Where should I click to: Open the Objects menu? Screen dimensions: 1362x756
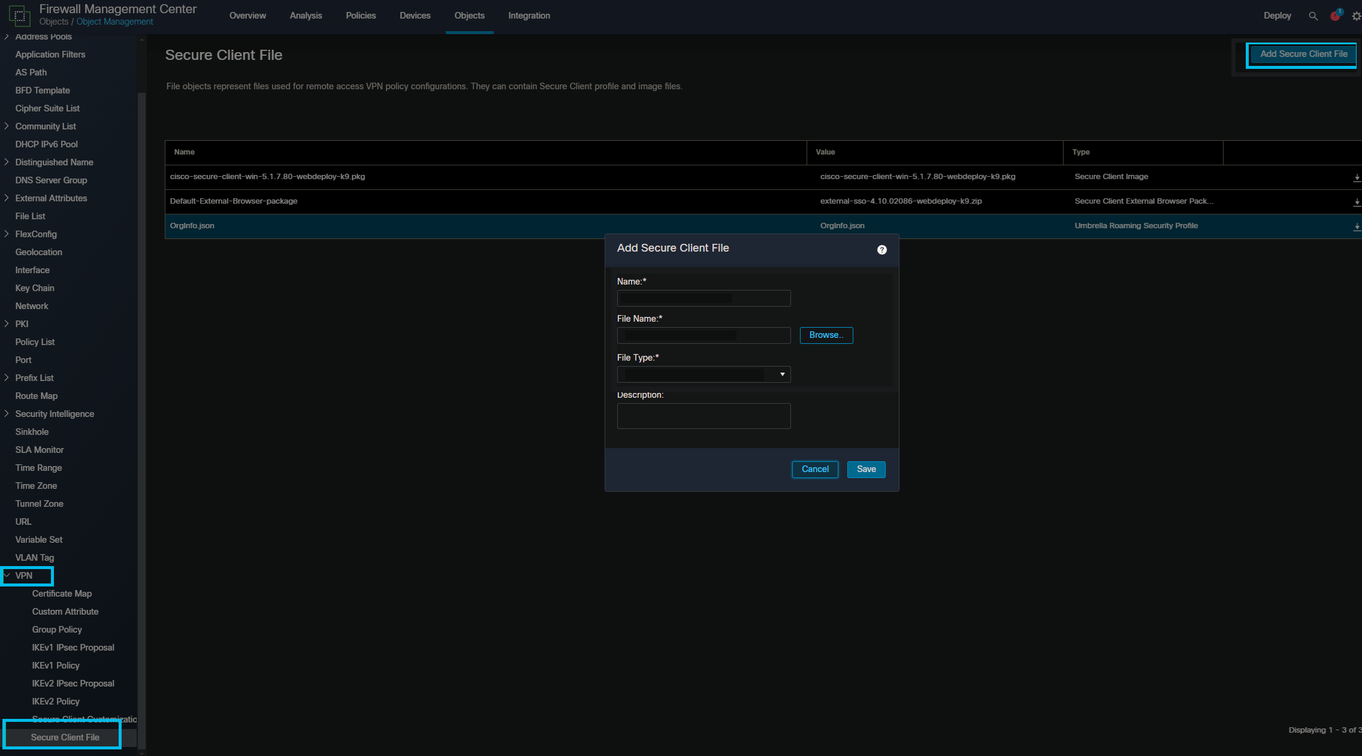pos(469,16)
